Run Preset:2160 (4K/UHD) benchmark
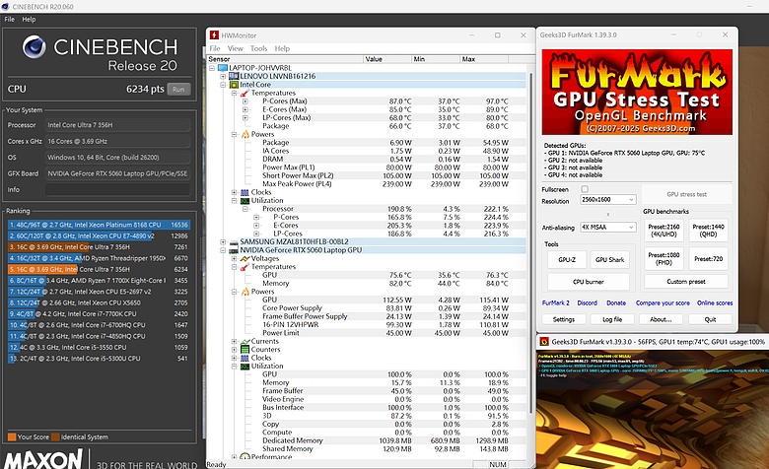769x469 pixels. click(664, 231)
